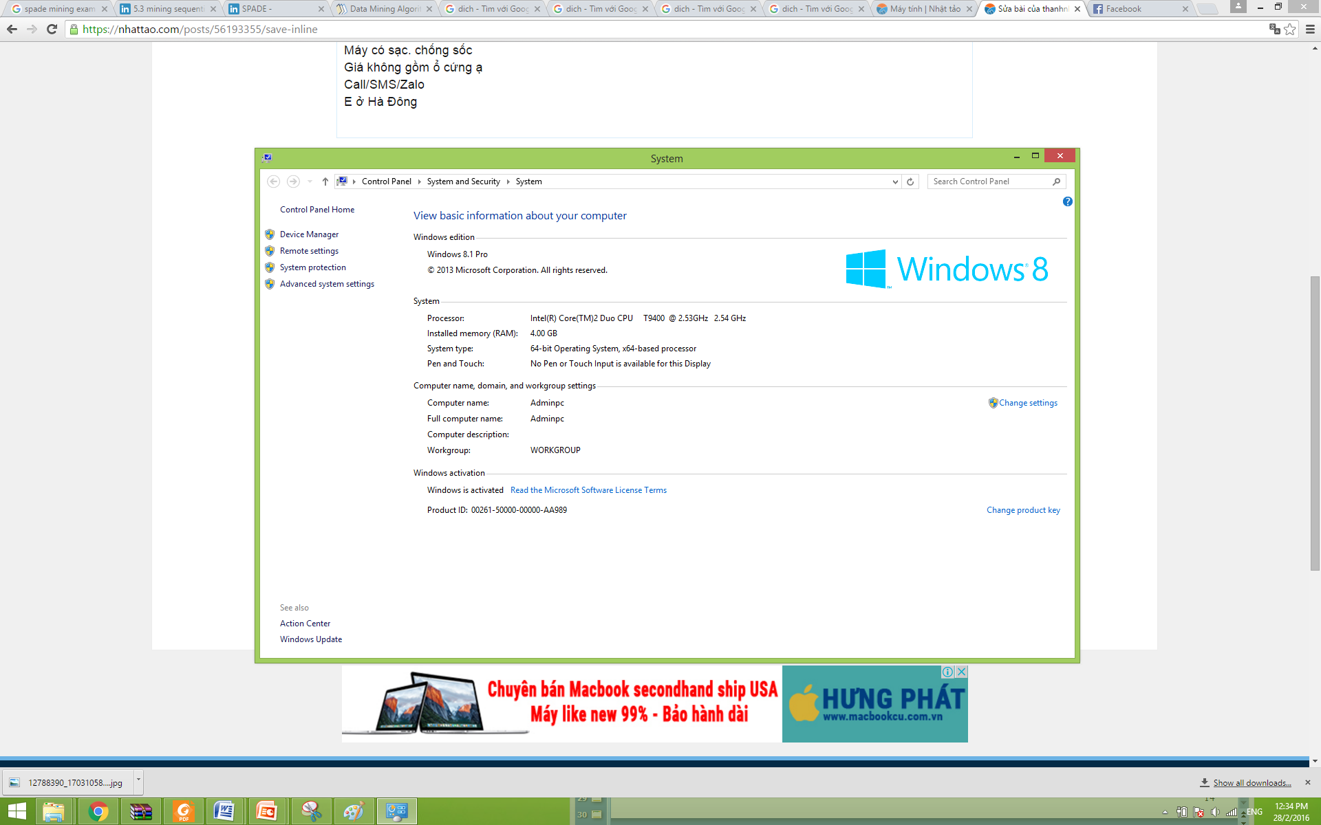Viewport: 1321px width, 825px height.
Task: Open Snipping Tool taskbar icon
Action: [311, 811]
